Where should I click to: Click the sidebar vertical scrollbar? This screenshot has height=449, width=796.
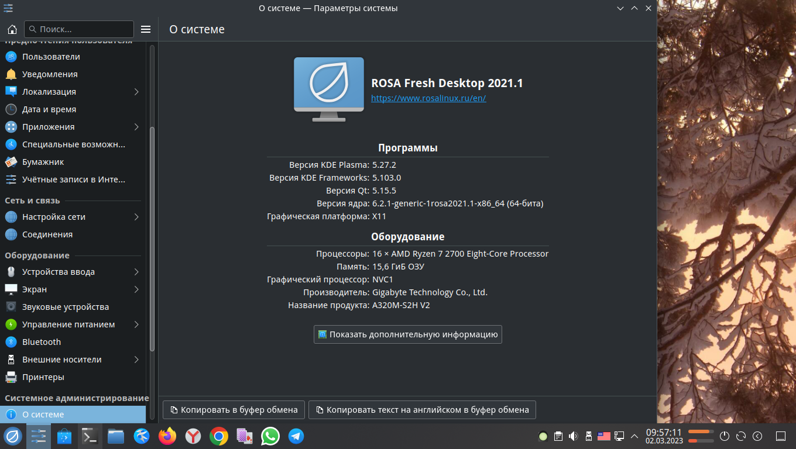[x=152, y=240]
